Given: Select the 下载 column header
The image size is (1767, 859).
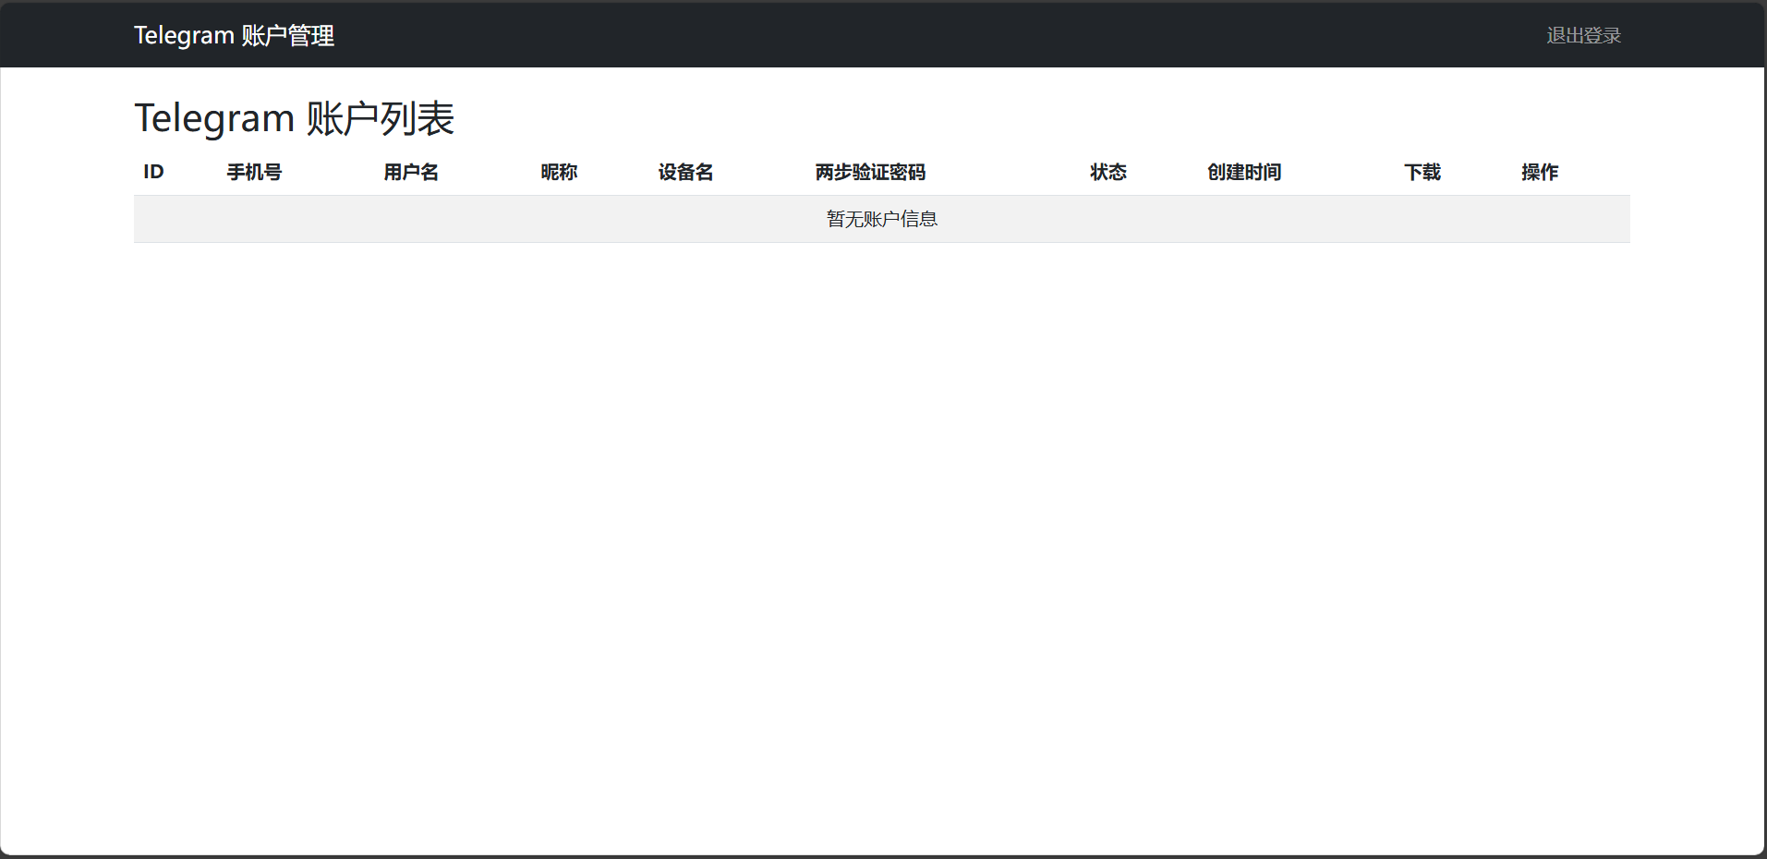Looking at the screenshot, I should coord(1422,172).
